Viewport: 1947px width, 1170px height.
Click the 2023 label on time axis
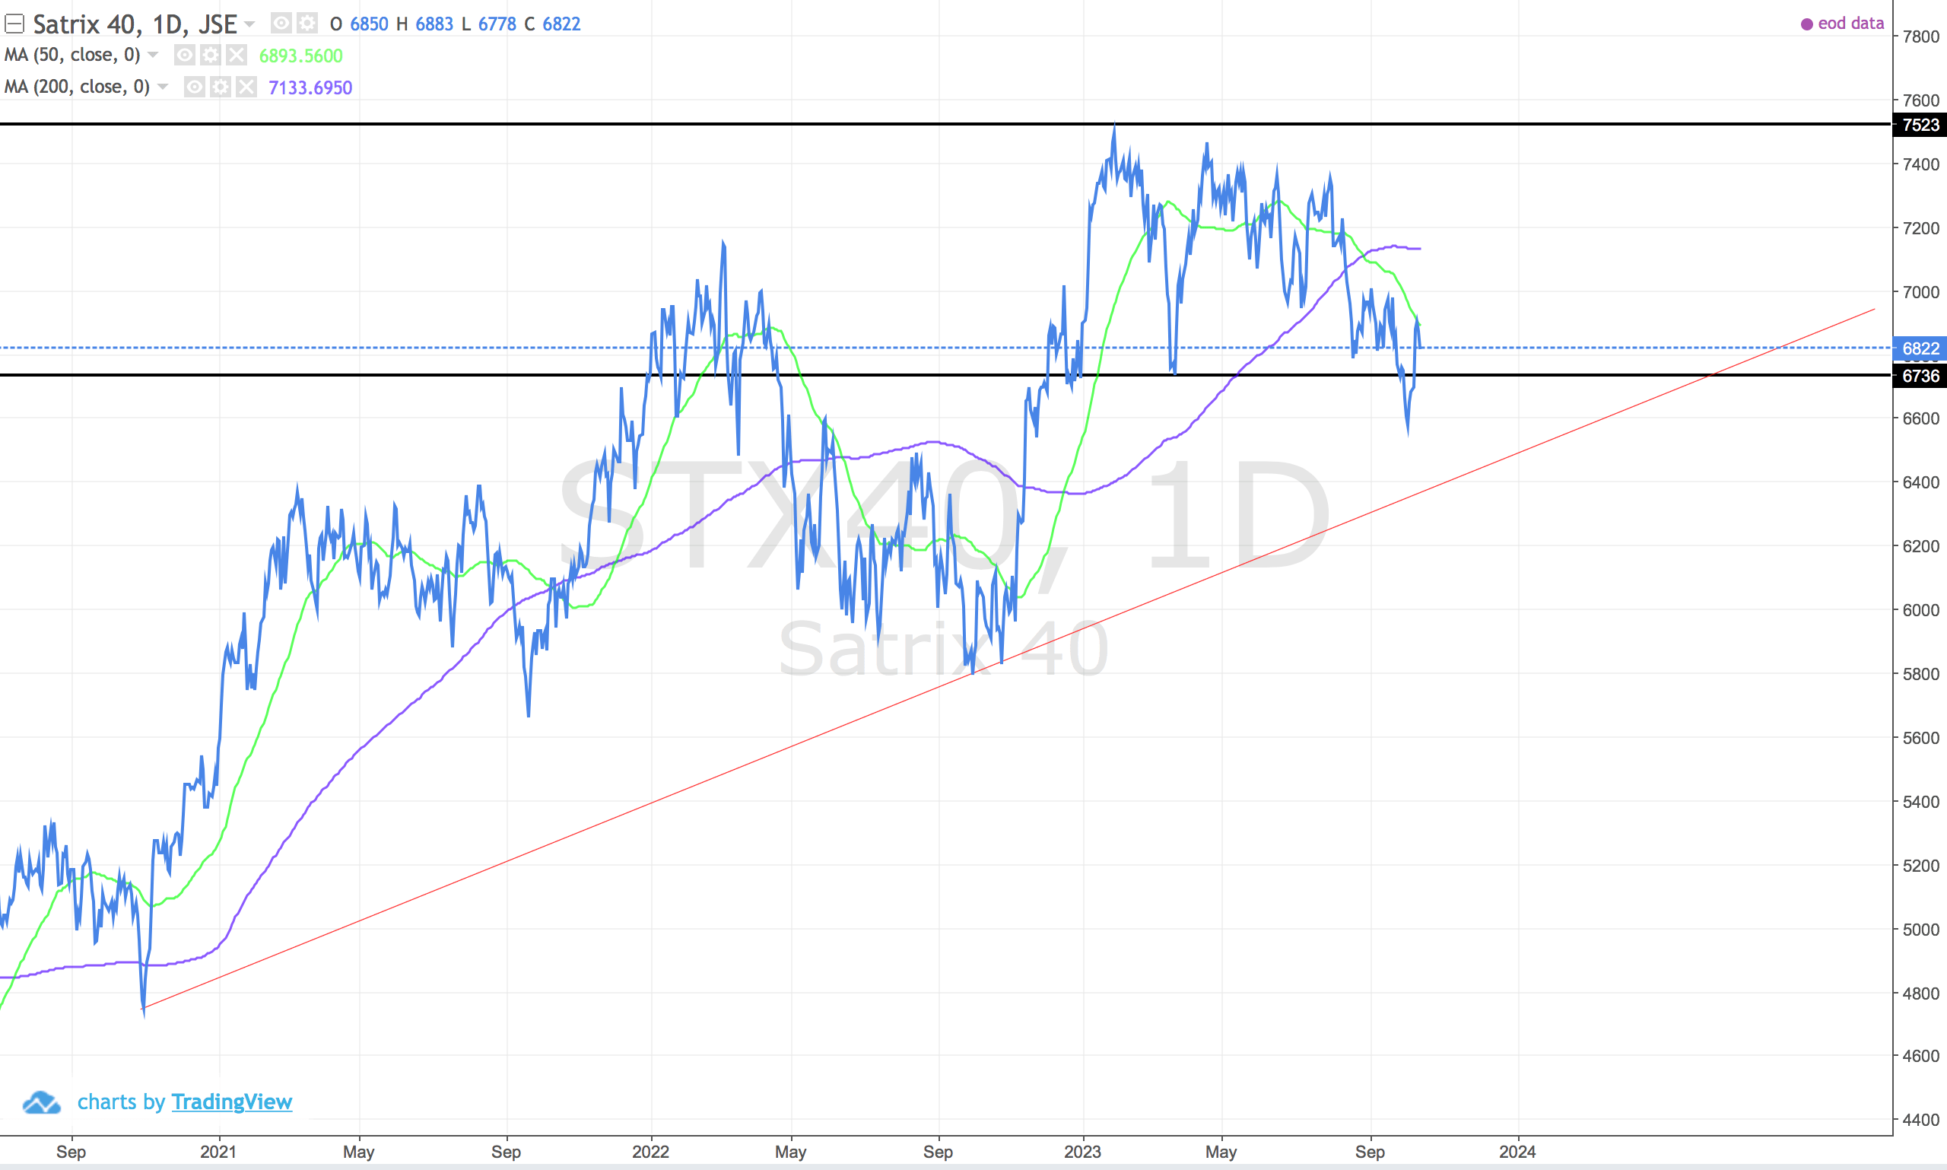pyautogui.click(x=1082, y=1152)
